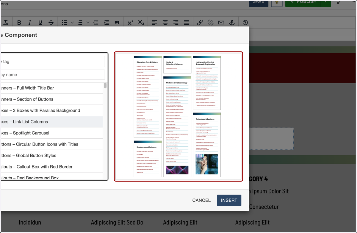The image size is (357, 233).
Task: Toggle strikethrough formatting
Action: 51,23
